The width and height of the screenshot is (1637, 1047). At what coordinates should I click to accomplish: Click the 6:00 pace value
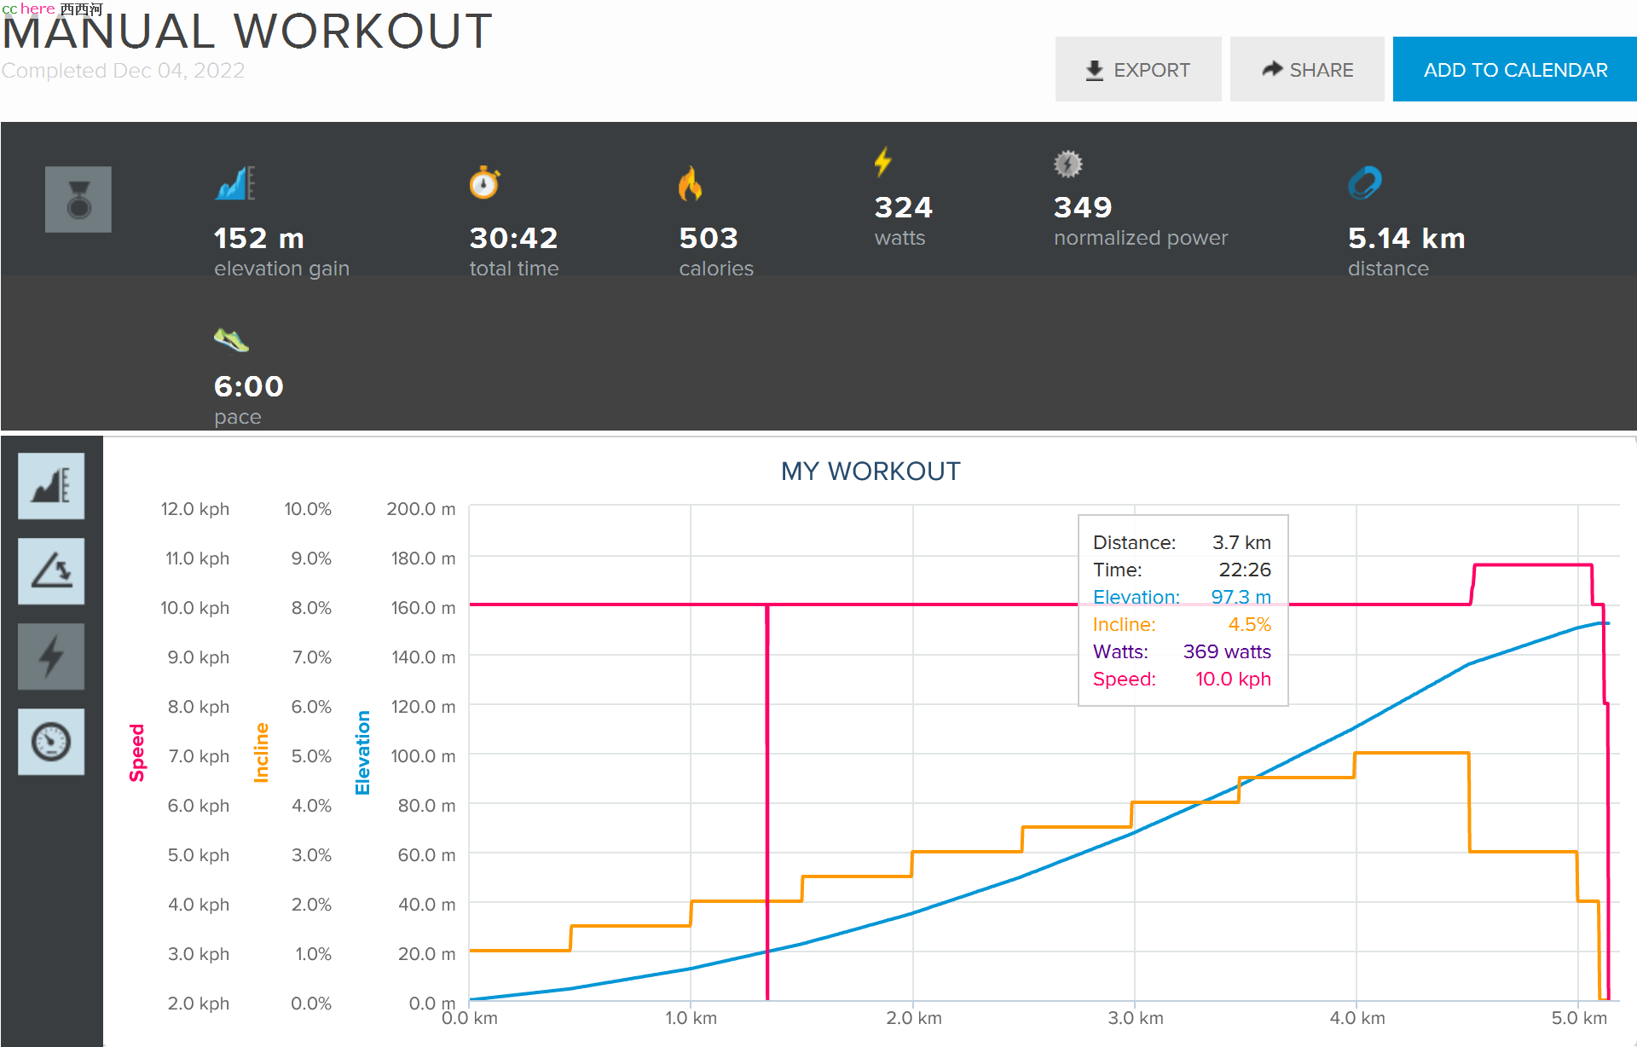tap(248, 386)
